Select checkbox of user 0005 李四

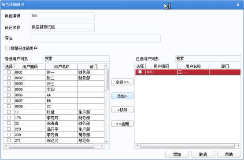[9, 89]
